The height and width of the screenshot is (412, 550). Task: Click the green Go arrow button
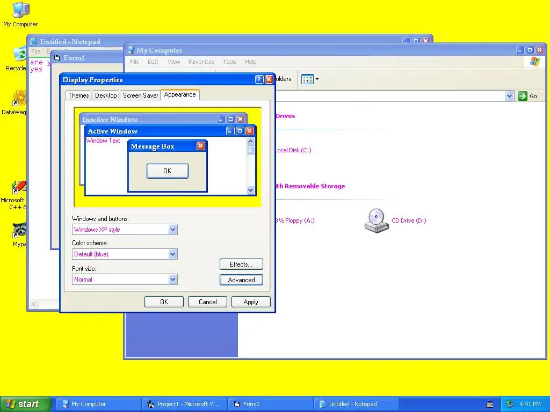[522, 96]
